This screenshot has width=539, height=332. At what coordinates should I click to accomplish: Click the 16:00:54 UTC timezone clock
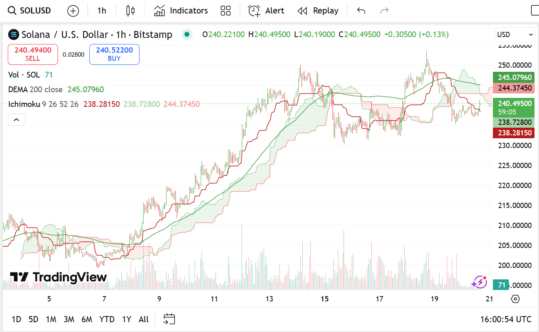[x=506, y=319]
